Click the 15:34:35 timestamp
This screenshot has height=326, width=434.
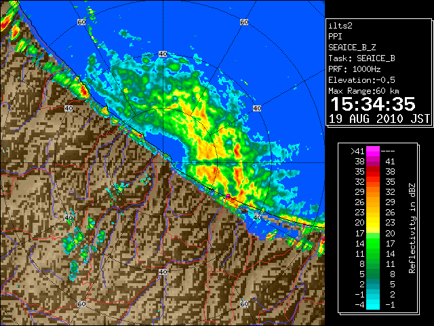pyautogui.click(x=373, y=104)
